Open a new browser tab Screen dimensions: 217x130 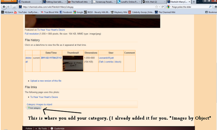[194, 2]
